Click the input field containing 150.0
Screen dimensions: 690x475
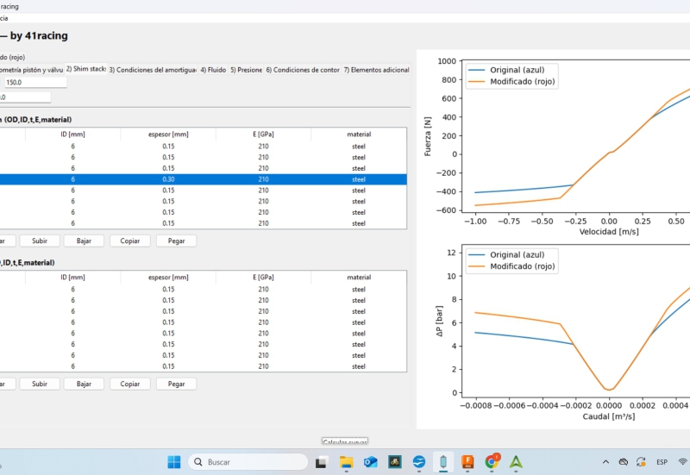[x=34, y=83]
